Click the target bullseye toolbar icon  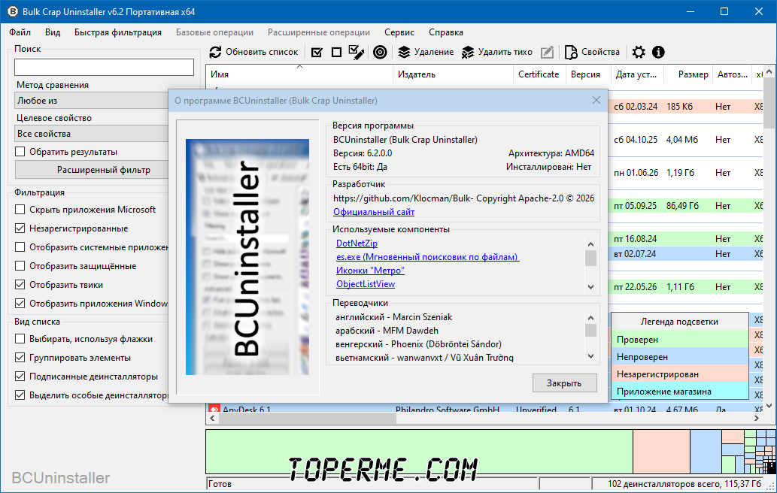(380, 52)
